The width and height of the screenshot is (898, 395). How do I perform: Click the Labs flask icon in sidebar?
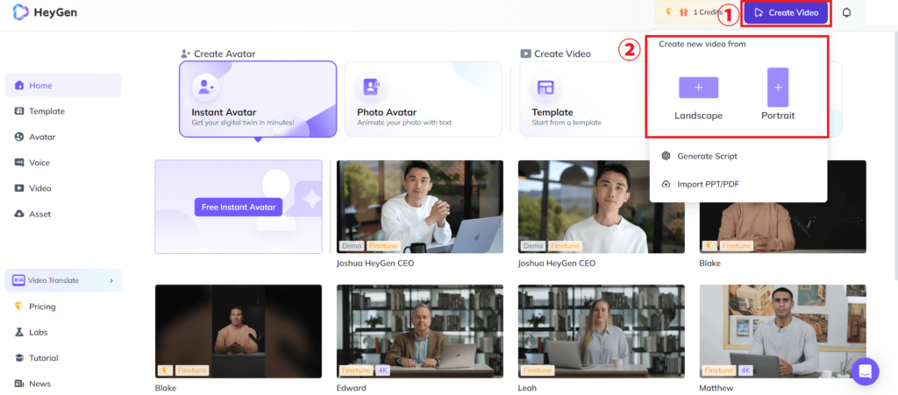(19, 332)
